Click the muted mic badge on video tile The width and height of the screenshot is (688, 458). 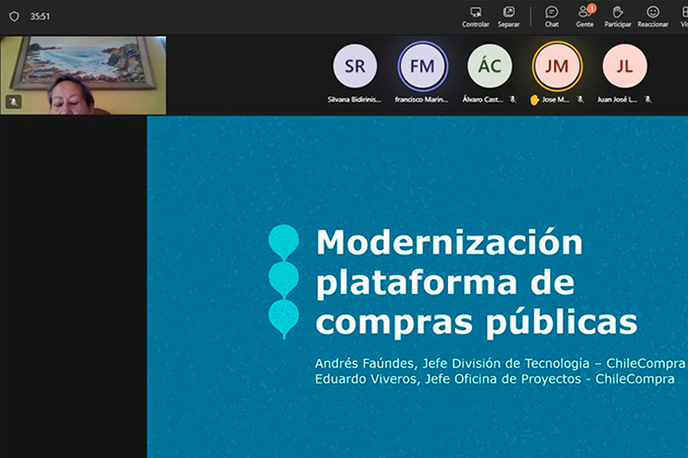pyautogui.click(x=14, y=102)
